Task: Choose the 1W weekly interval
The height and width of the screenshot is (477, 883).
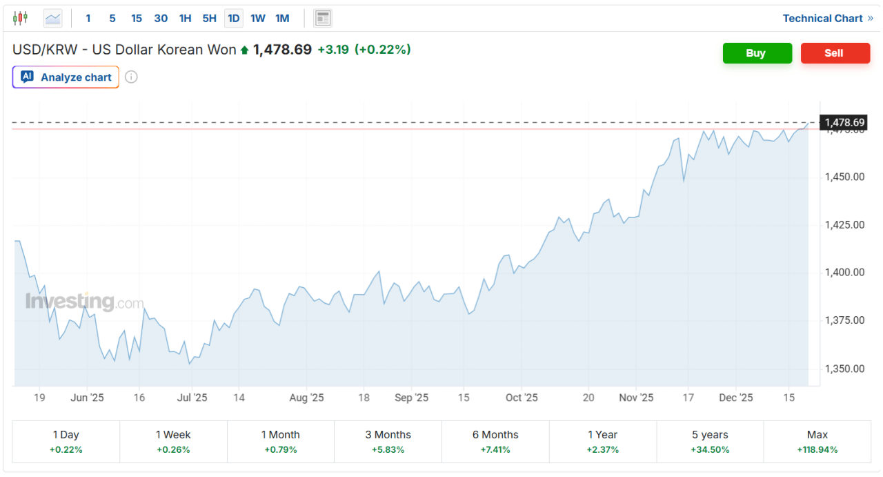Action: point(258,18)
